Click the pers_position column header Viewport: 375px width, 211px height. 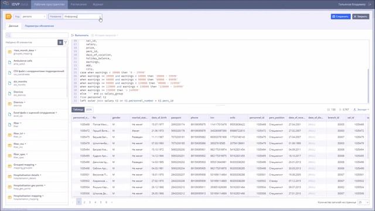pyautogui.click(x=277, y=118)
